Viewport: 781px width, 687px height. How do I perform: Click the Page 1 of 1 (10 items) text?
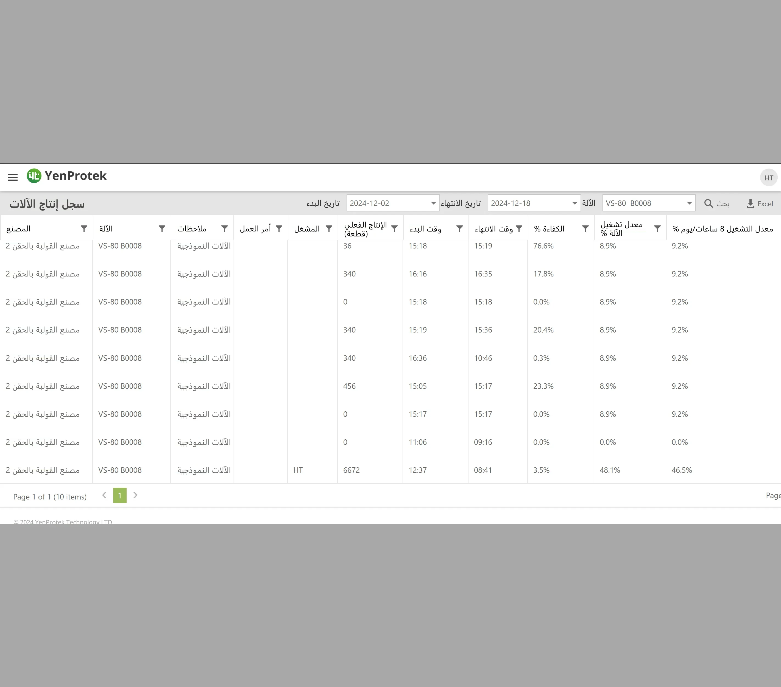[x=50, y=497]
